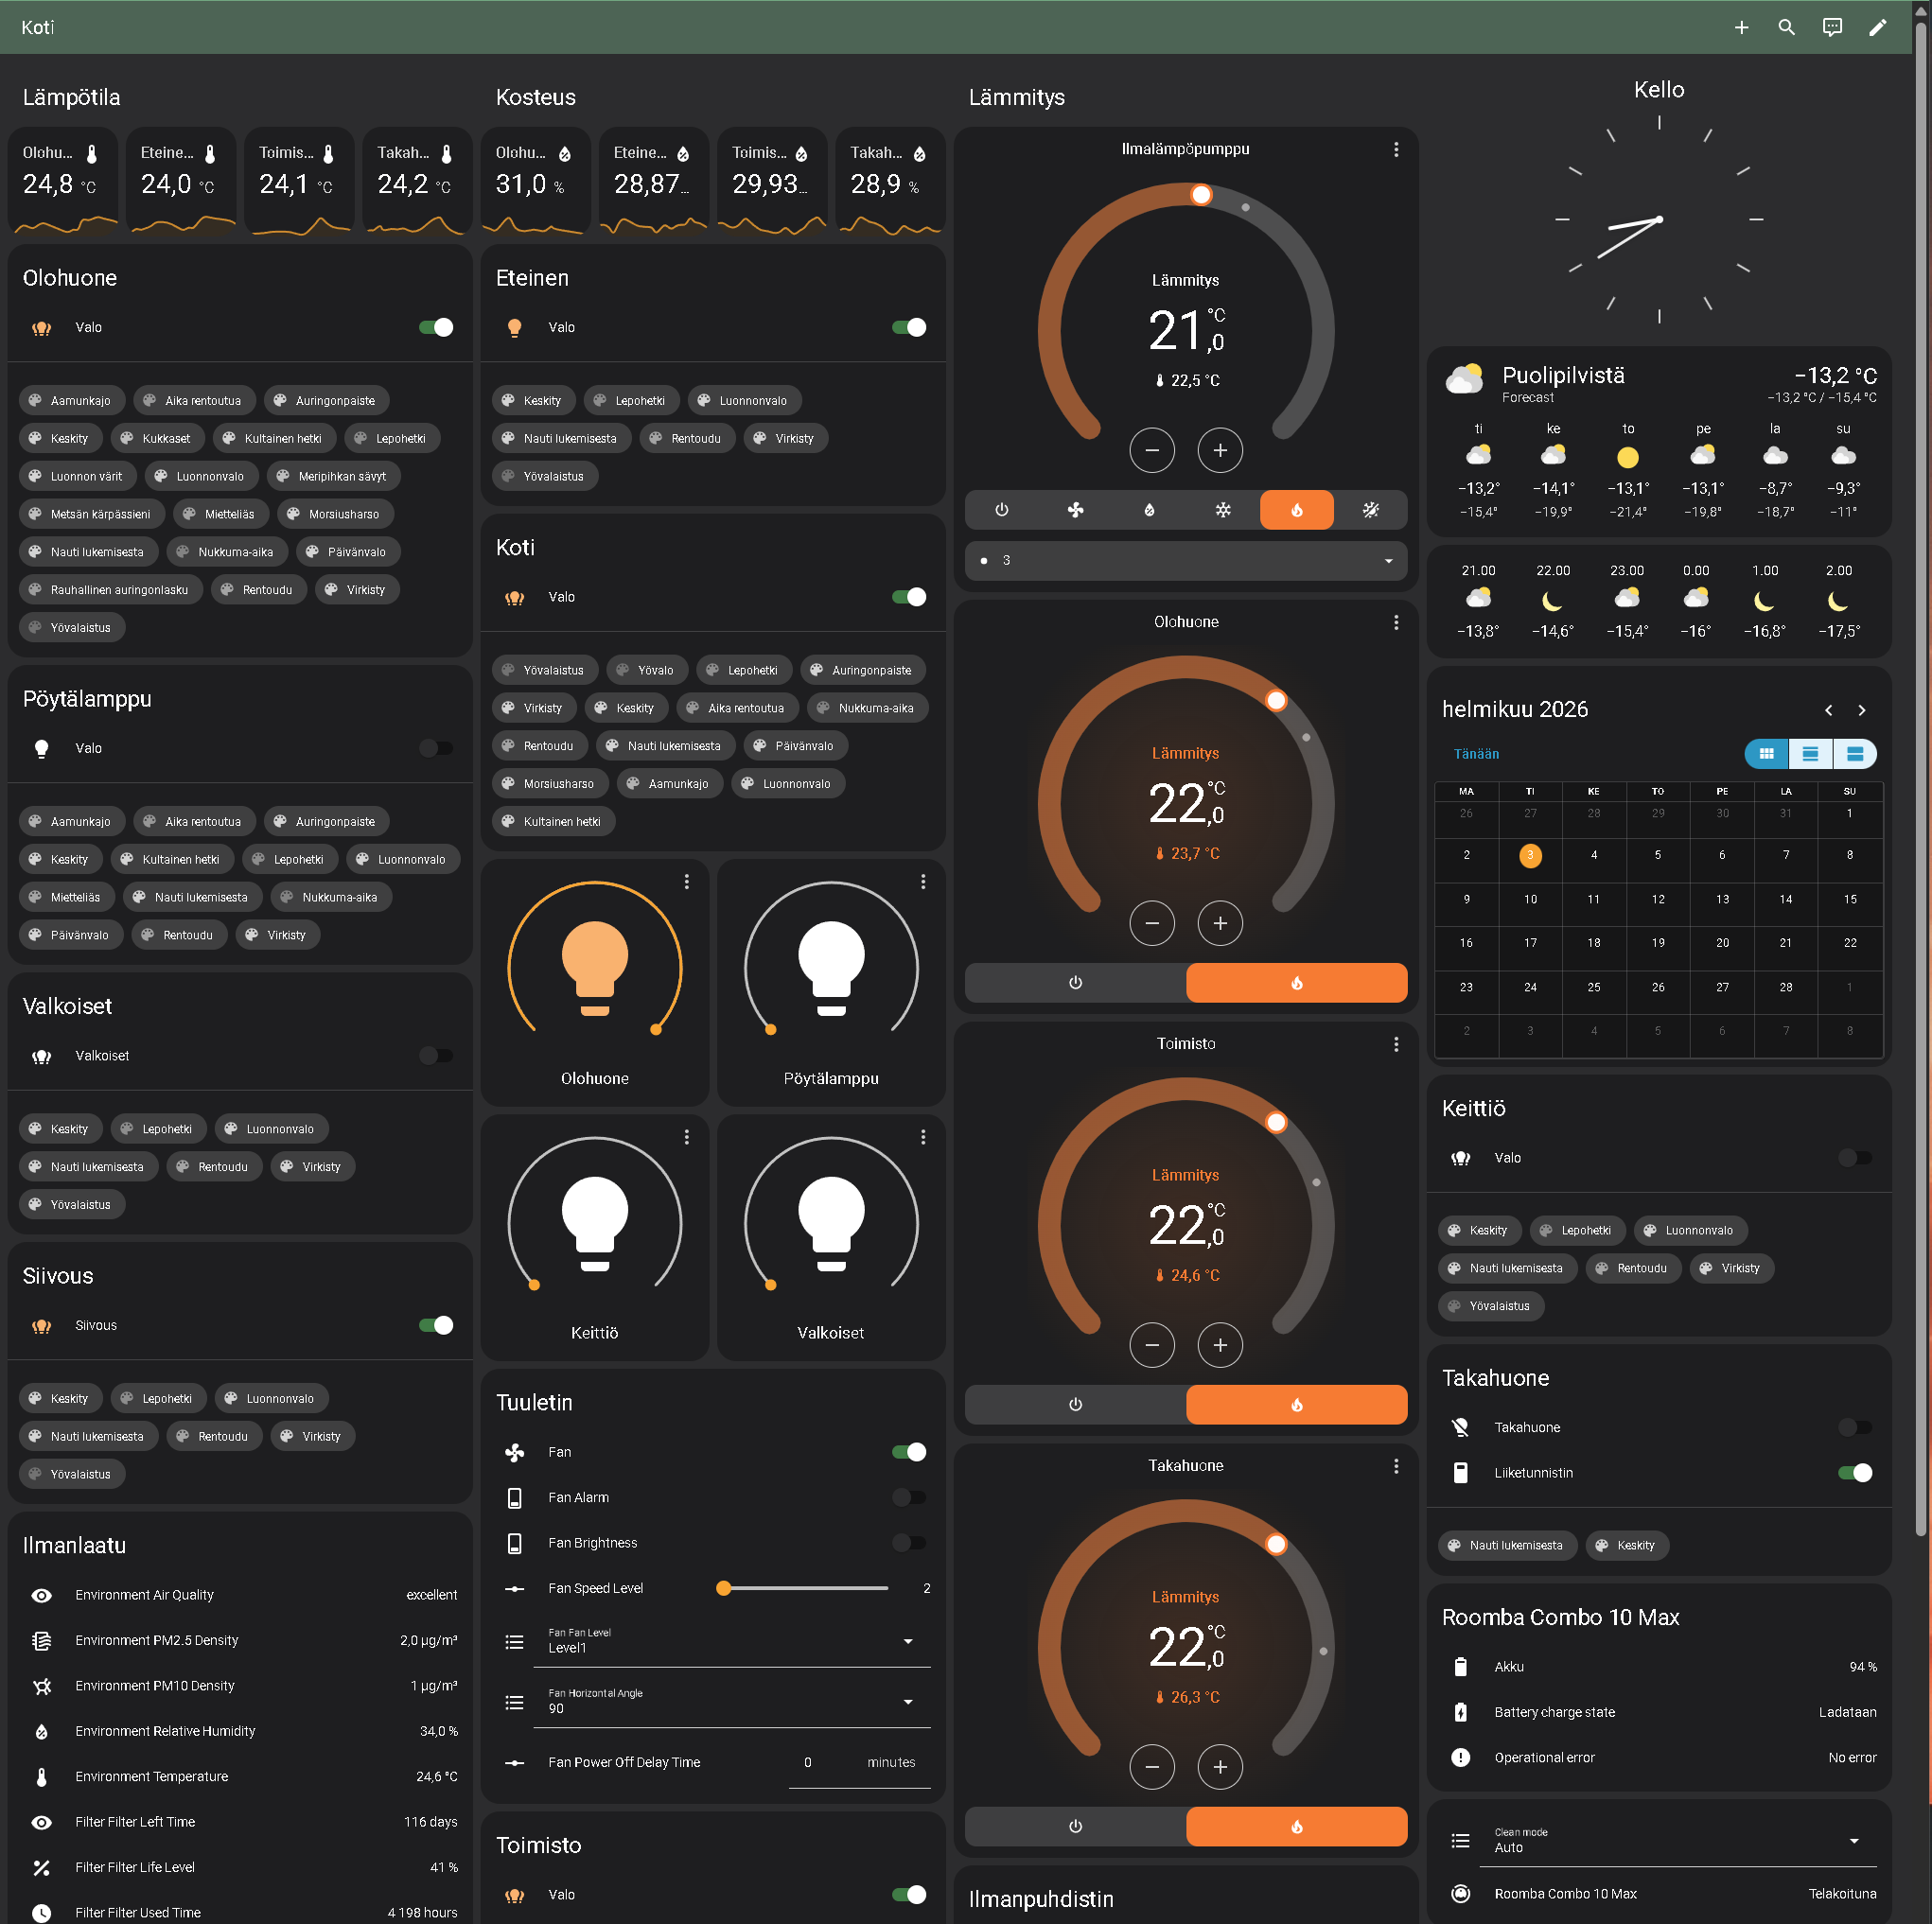Viewport: 1932px width, 1924px height.
Task: Click the Tänään calendar button
Action: [x=1476, y=754]
